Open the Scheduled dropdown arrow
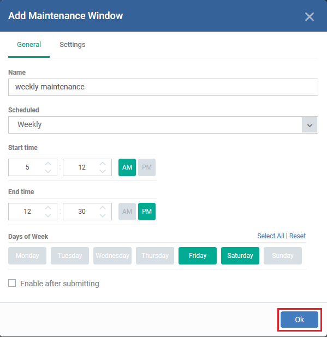This screenshot has width=327, height=337. [x=310, y=125]
